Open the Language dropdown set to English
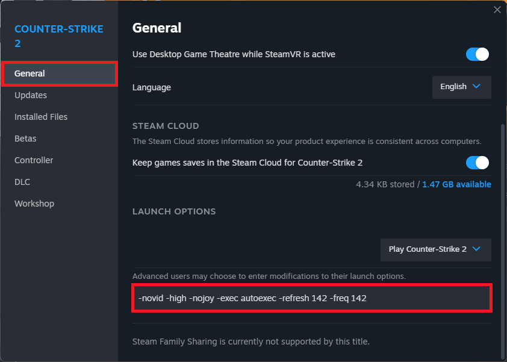Viewport: 507px width, 362px height. 461,87
